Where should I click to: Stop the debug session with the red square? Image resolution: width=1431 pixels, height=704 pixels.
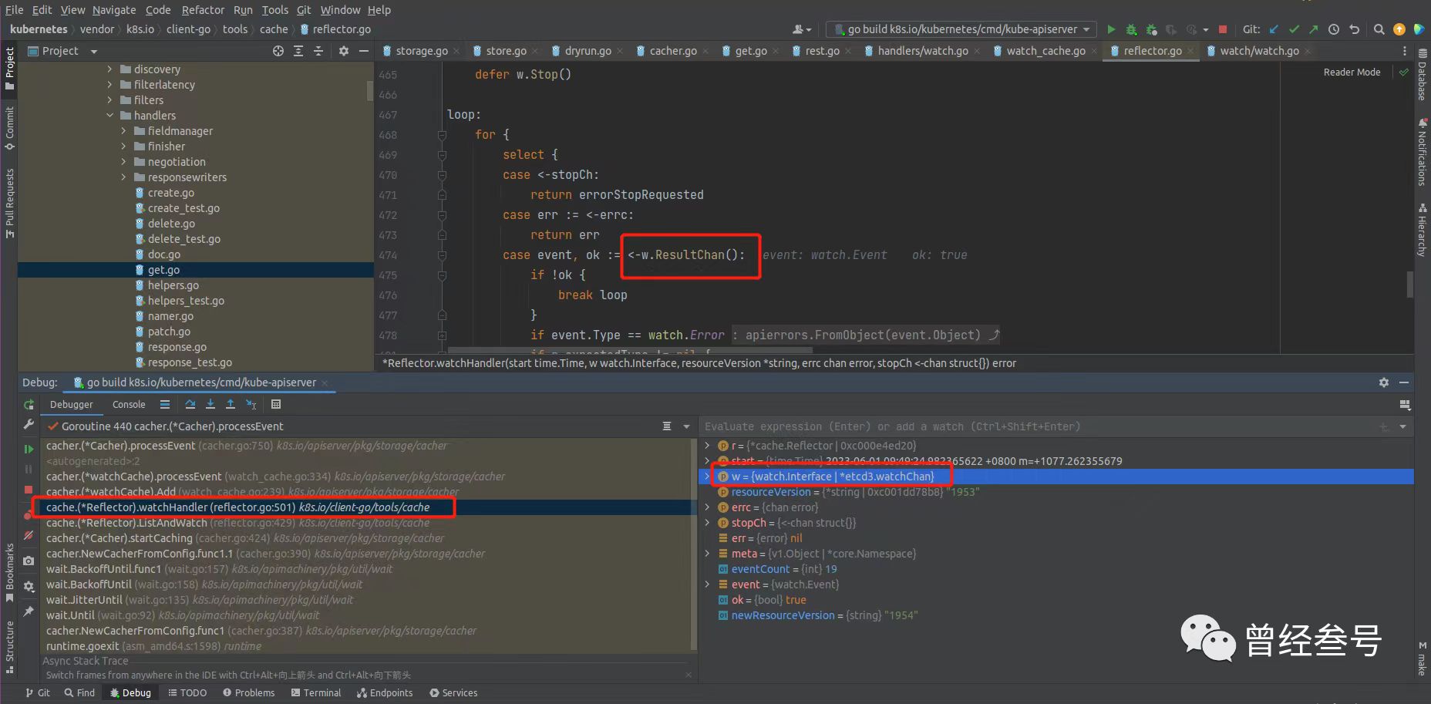pyautogui.click(x=29, y=490)
